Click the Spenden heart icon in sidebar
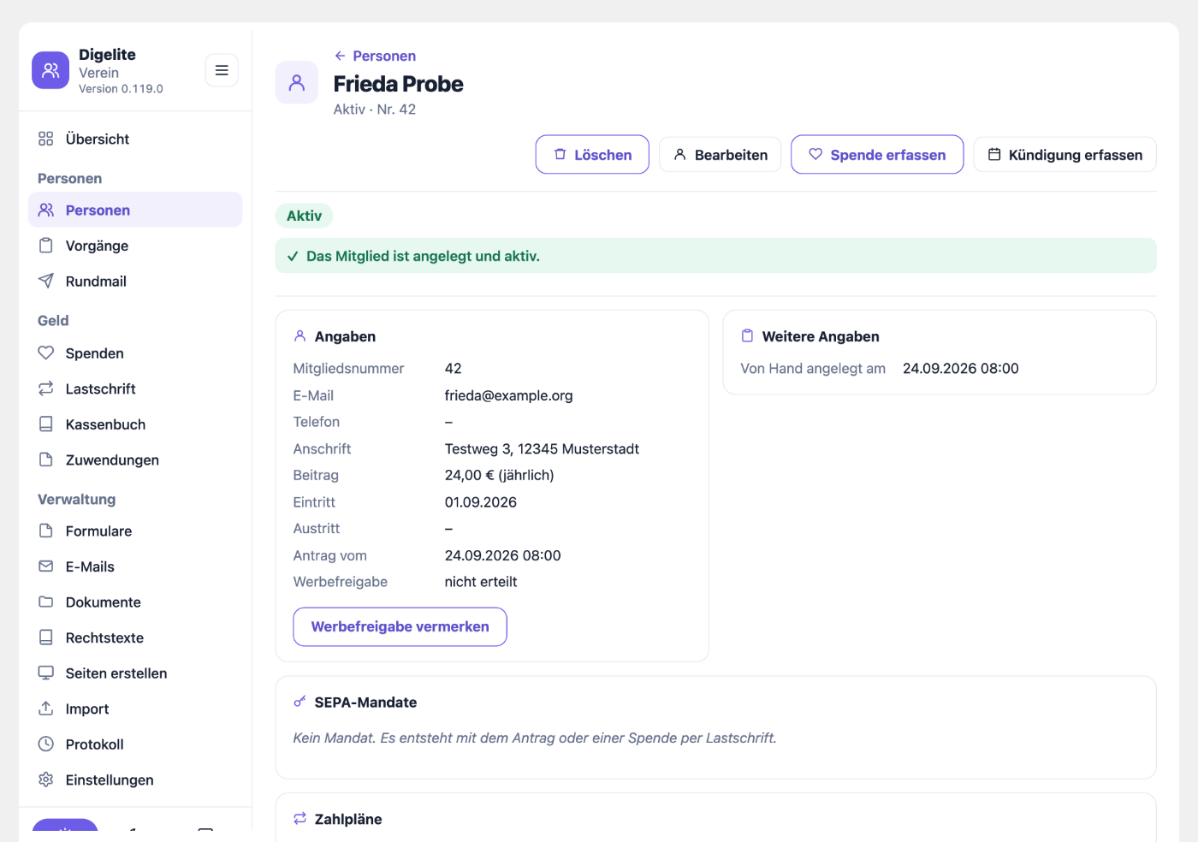Screen dimensions: 1198x842 click(x=46, y=353)
